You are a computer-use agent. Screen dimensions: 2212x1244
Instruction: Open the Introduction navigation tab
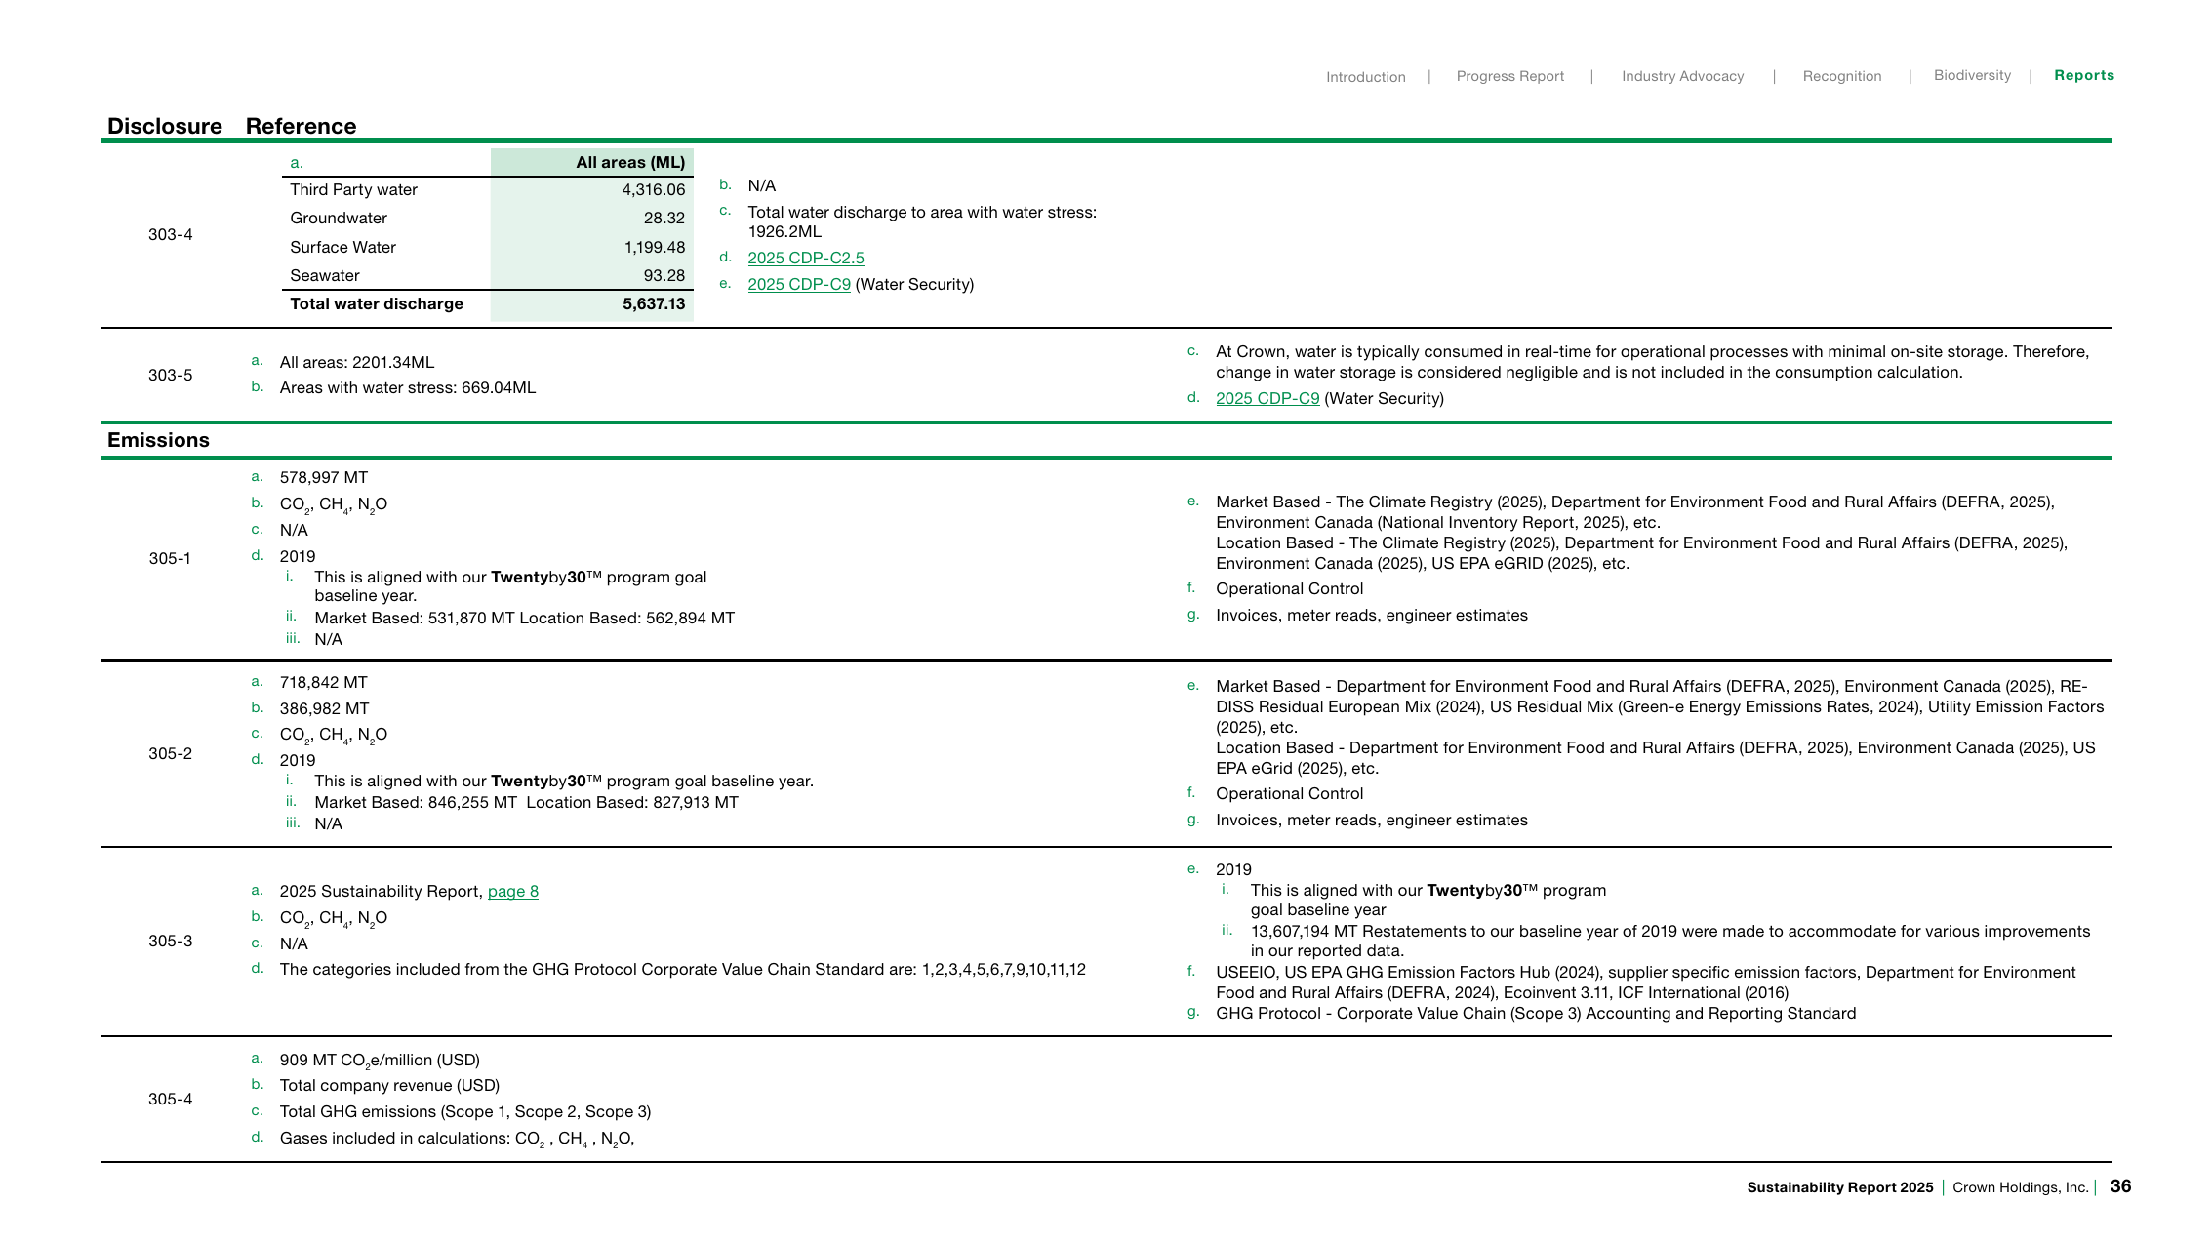coord(1365,77)
